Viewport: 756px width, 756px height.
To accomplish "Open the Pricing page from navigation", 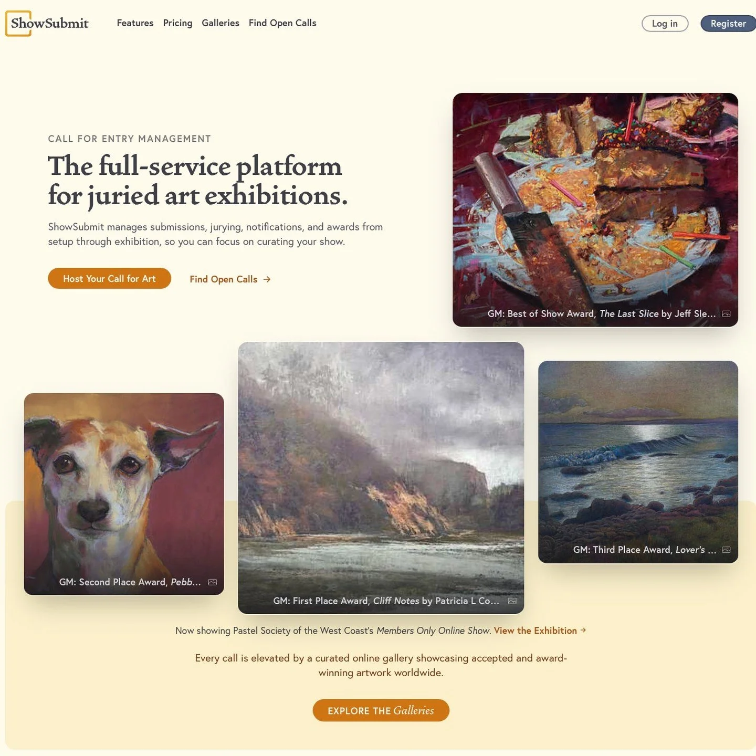I will tap(177, 23).
